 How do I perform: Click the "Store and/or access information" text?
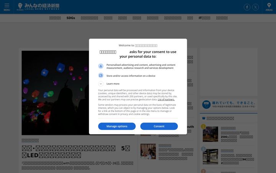click(x=131, y=76)
